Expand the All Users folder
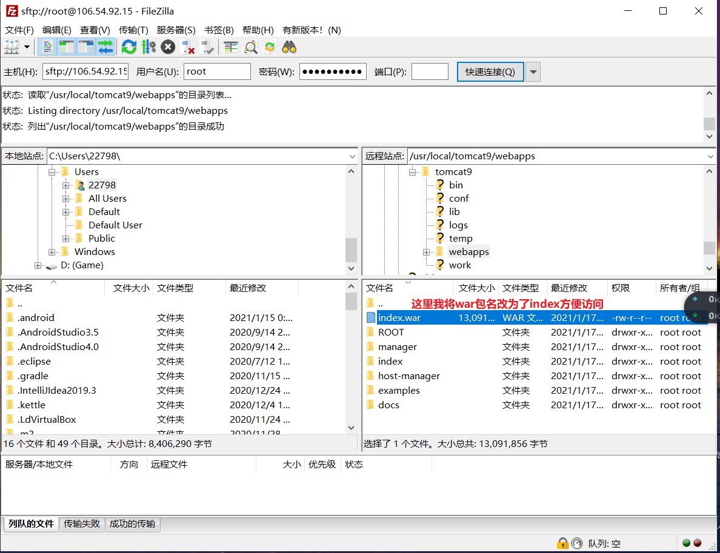This screenshot has height=553, width=720. click(x=65, y=199)
